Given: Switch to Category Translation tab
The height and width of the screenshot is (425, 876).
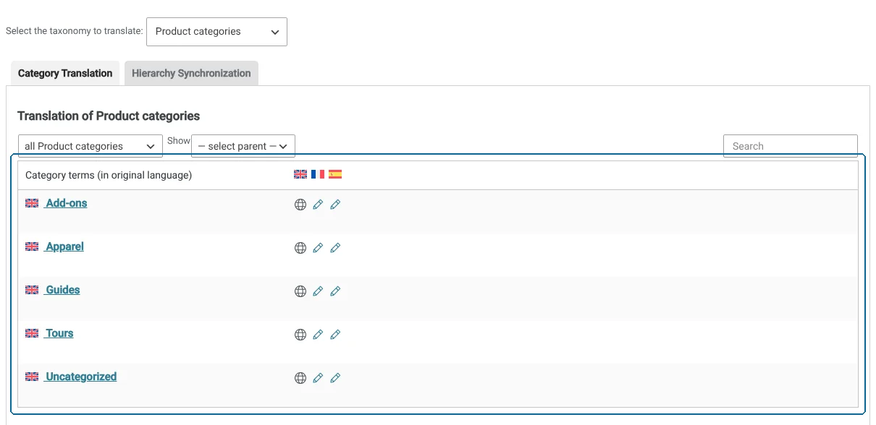Looking at the screenshot, I should click(x=65, y=73).
